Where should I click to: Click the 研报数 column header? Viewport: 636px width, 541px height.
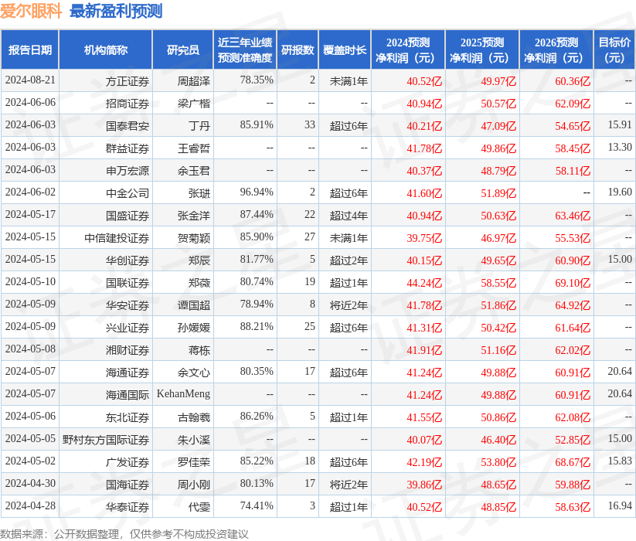click(x=298, y=50)
